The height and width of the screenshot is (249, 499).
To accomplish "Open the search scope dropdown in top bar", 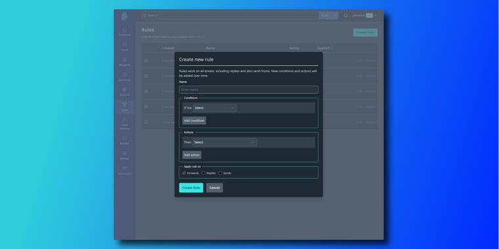I will coord(328,15).
